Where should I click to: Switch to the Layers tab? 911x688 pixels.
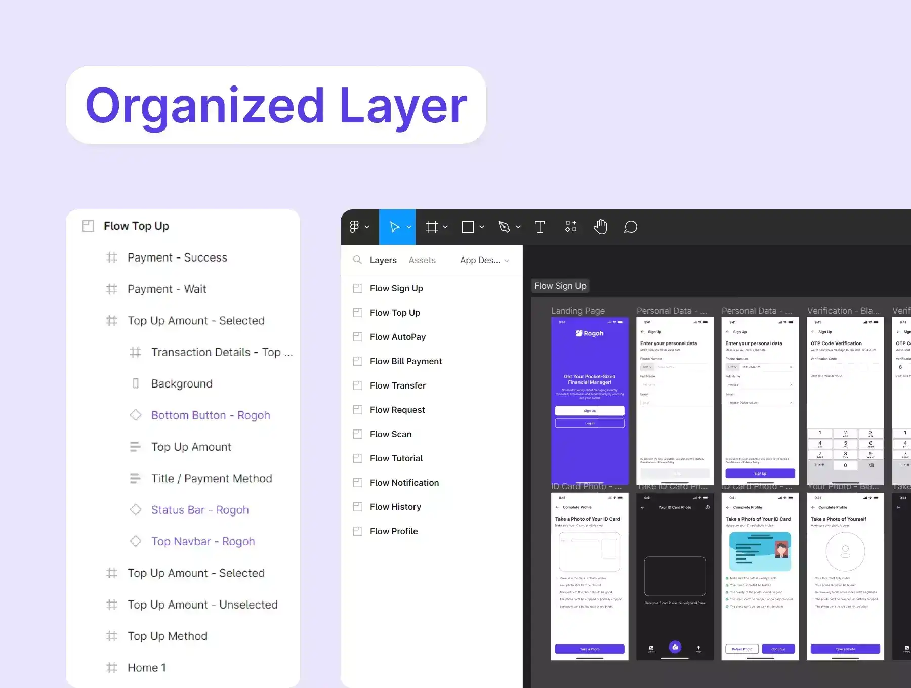point(383,260)
